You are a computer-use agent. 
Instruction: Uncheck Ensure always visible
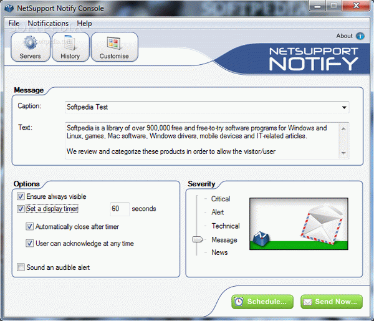pyautogui.click(x=21, y=196)
